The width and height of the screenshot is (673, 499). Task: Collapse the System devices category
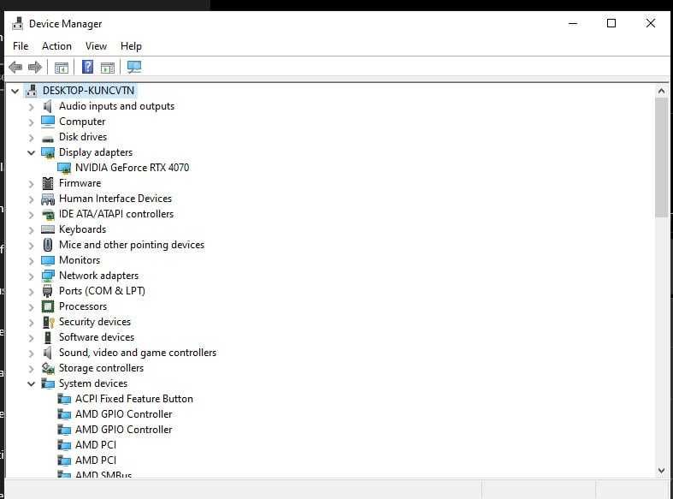tap(32, 383)
